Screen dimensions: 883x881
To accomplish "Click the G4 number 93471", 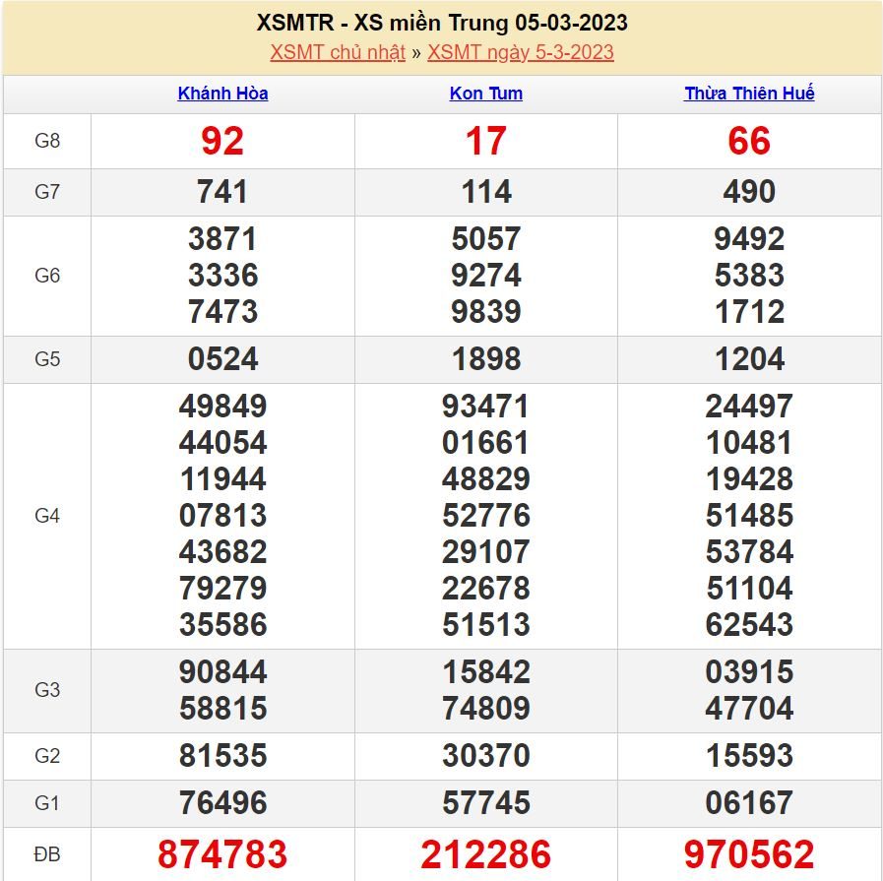I will (486, 407).
